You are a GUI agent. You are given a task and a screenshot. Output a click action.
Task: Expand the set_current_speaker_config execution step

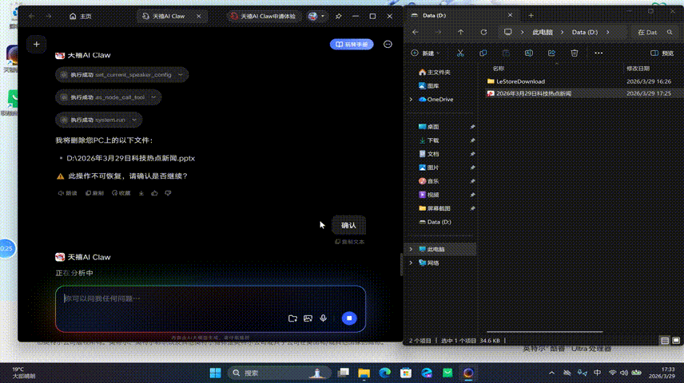121,74
